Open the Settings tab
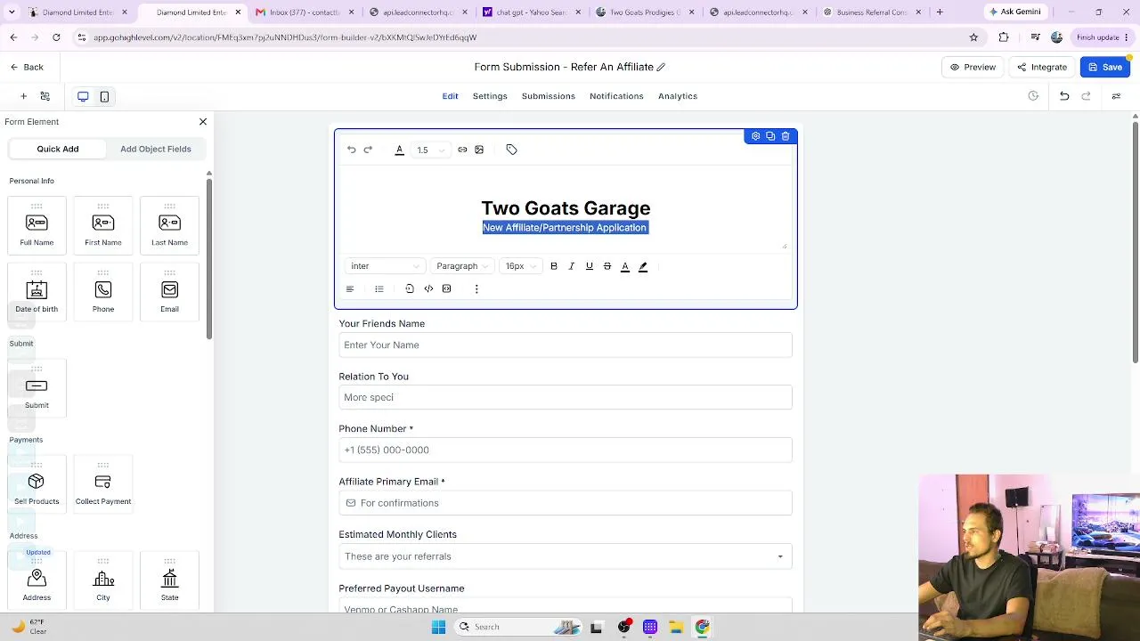This screenshot has width=1140, height=641. click(490, 96)
